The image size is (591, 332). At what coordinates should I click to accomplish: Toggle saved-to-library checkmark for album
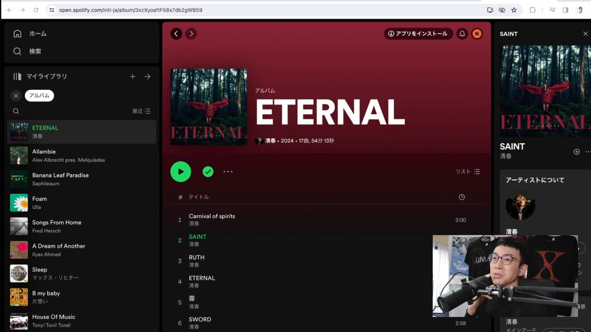coord(207,172)
